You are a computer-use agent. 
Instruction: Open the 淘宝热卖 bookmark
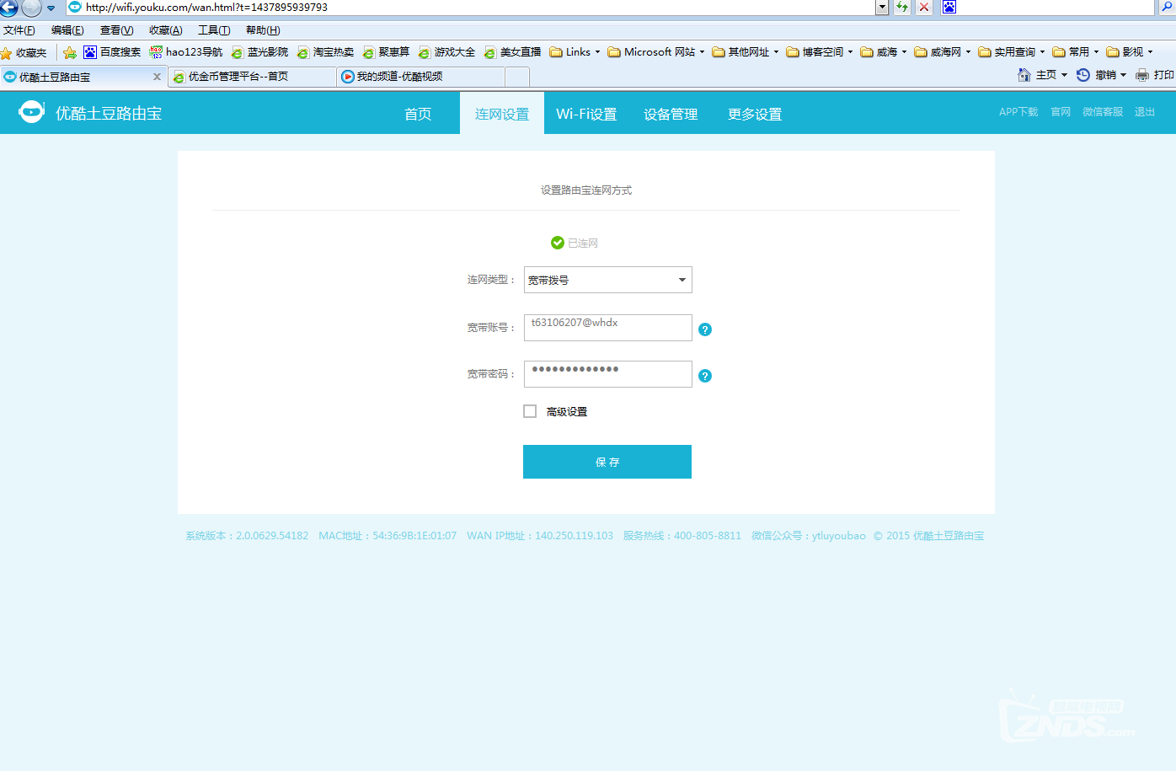325,52
